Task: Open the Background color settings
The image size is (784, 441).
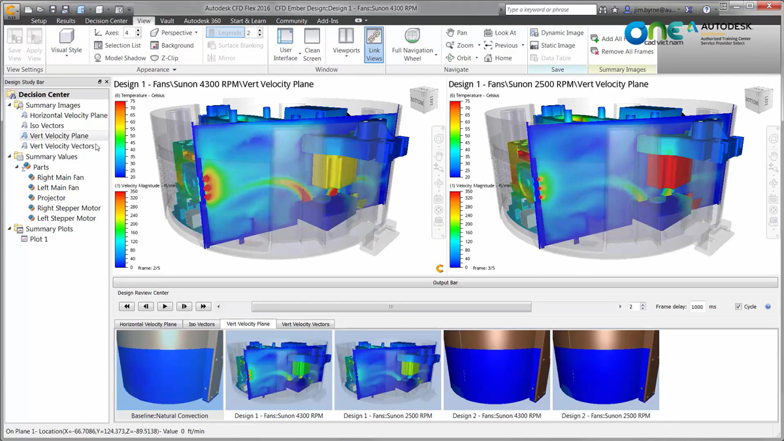Action: point(172,46)
